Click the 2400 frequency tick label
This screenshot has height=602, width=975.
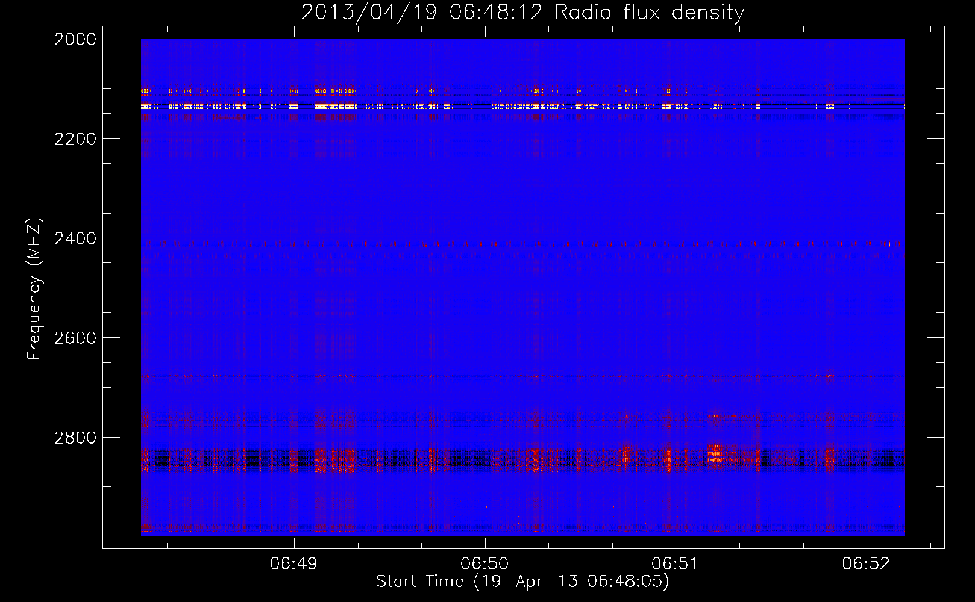pos(75,238)
